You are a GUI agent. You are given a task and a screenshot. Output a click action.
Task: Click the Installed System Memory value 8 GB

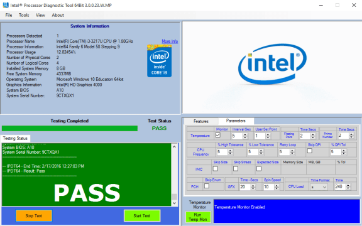point(61,68)
